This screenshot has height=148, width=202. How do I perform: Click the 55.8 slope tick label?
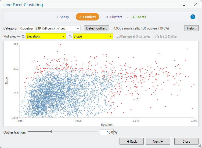click(x=16, y=45)
